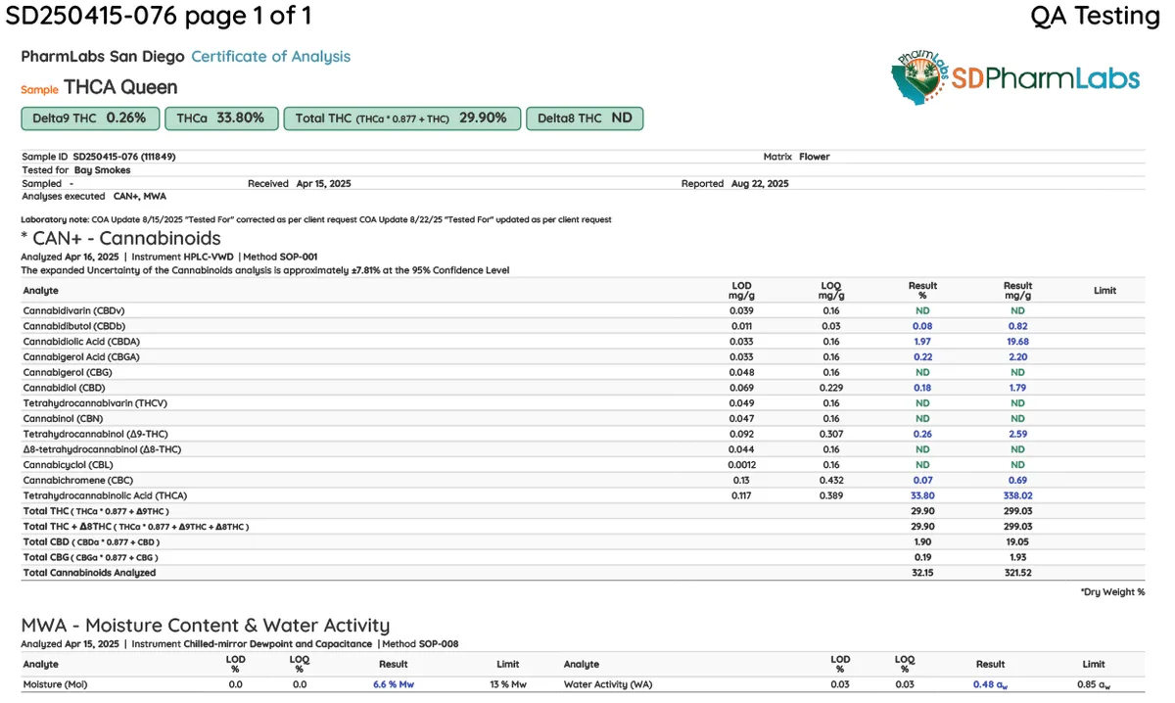Select the "PharmLabs San Diego" heading
The width and height of the screenshot is (1175, 703).
pyautogui.click(x=103, y=57)
